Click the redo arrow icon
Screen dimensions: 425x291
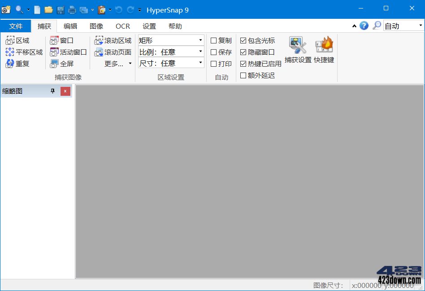(130, 10)
